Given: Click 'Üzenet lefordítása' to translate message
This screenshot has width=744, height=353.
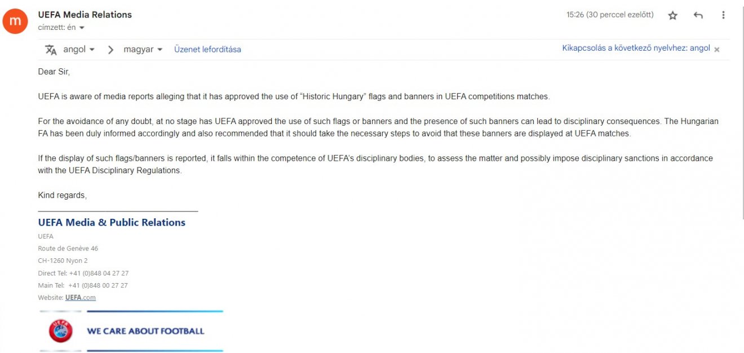Looking at the screenshot, I should (207, 50).
